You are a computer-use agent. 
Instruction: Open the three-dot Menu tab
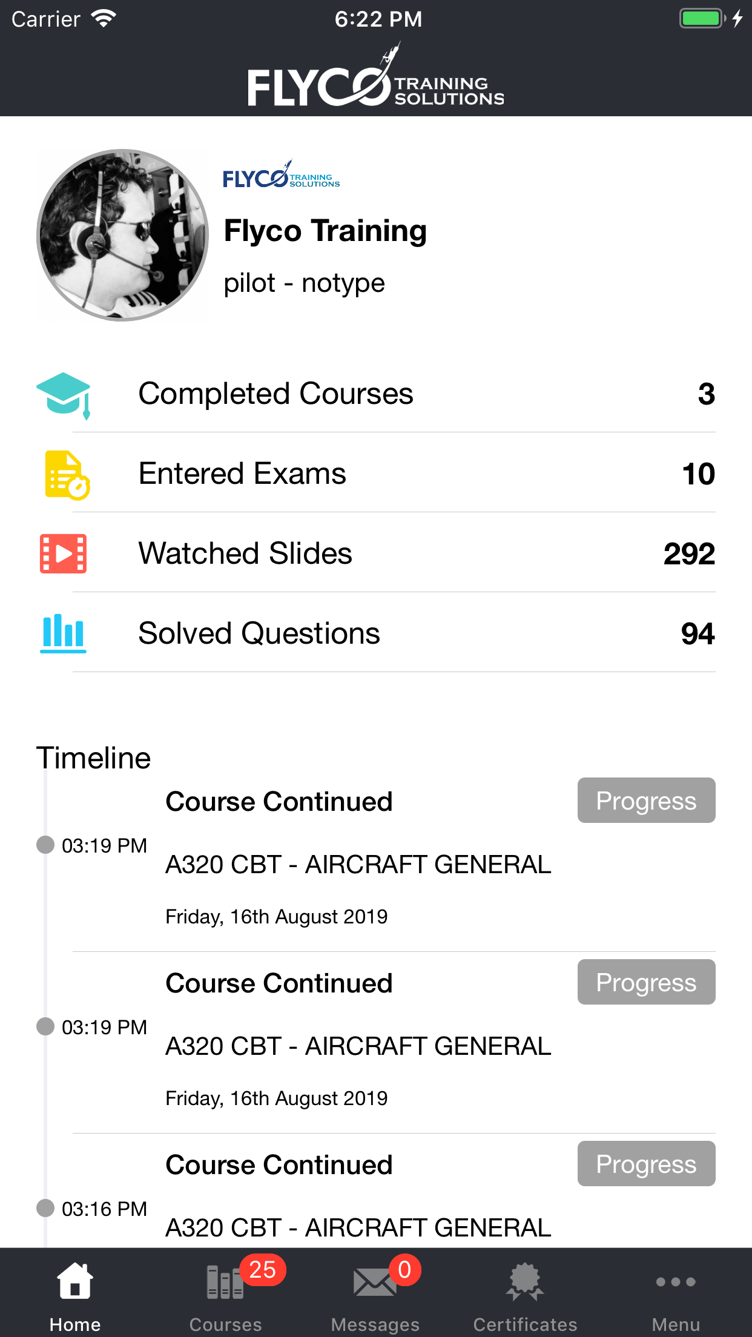pos(676,1292)
